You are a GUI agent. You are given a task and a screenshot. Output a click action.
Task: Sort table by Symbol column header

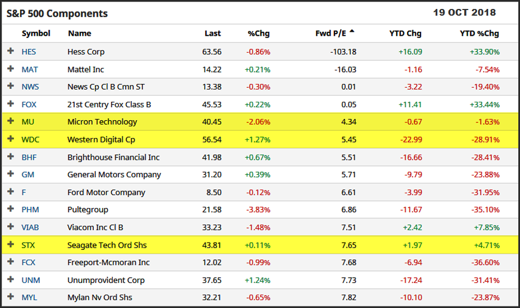click(36, 34)
